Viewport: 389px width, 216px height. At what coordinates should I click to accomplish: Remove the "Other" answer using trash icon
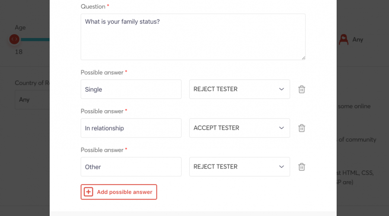point(302,167)
